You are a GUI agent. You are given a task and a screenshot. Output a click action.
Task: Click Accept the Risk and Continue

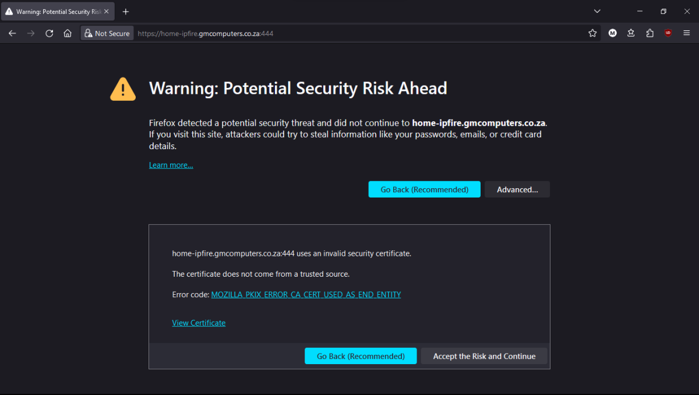pyautogui.click(x=484, y=356)
